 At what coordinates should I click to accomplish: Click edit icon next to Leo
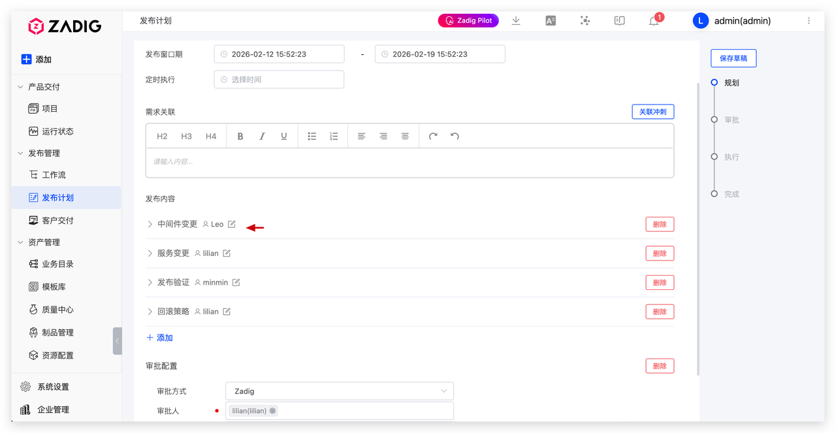coord(232,224)
